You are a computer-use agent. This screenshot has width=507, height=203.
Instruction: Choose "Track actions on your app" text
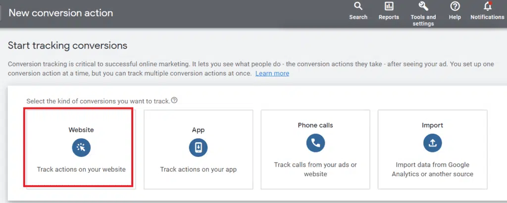198,169
